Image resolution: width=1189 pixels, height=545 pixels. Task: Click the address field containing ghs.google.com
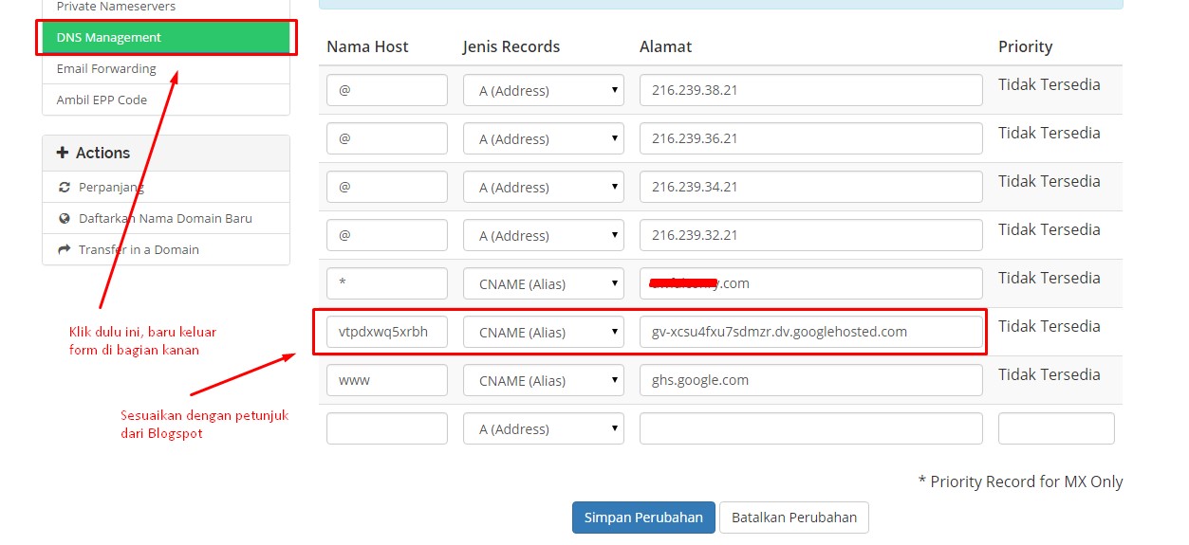(810, 381)
